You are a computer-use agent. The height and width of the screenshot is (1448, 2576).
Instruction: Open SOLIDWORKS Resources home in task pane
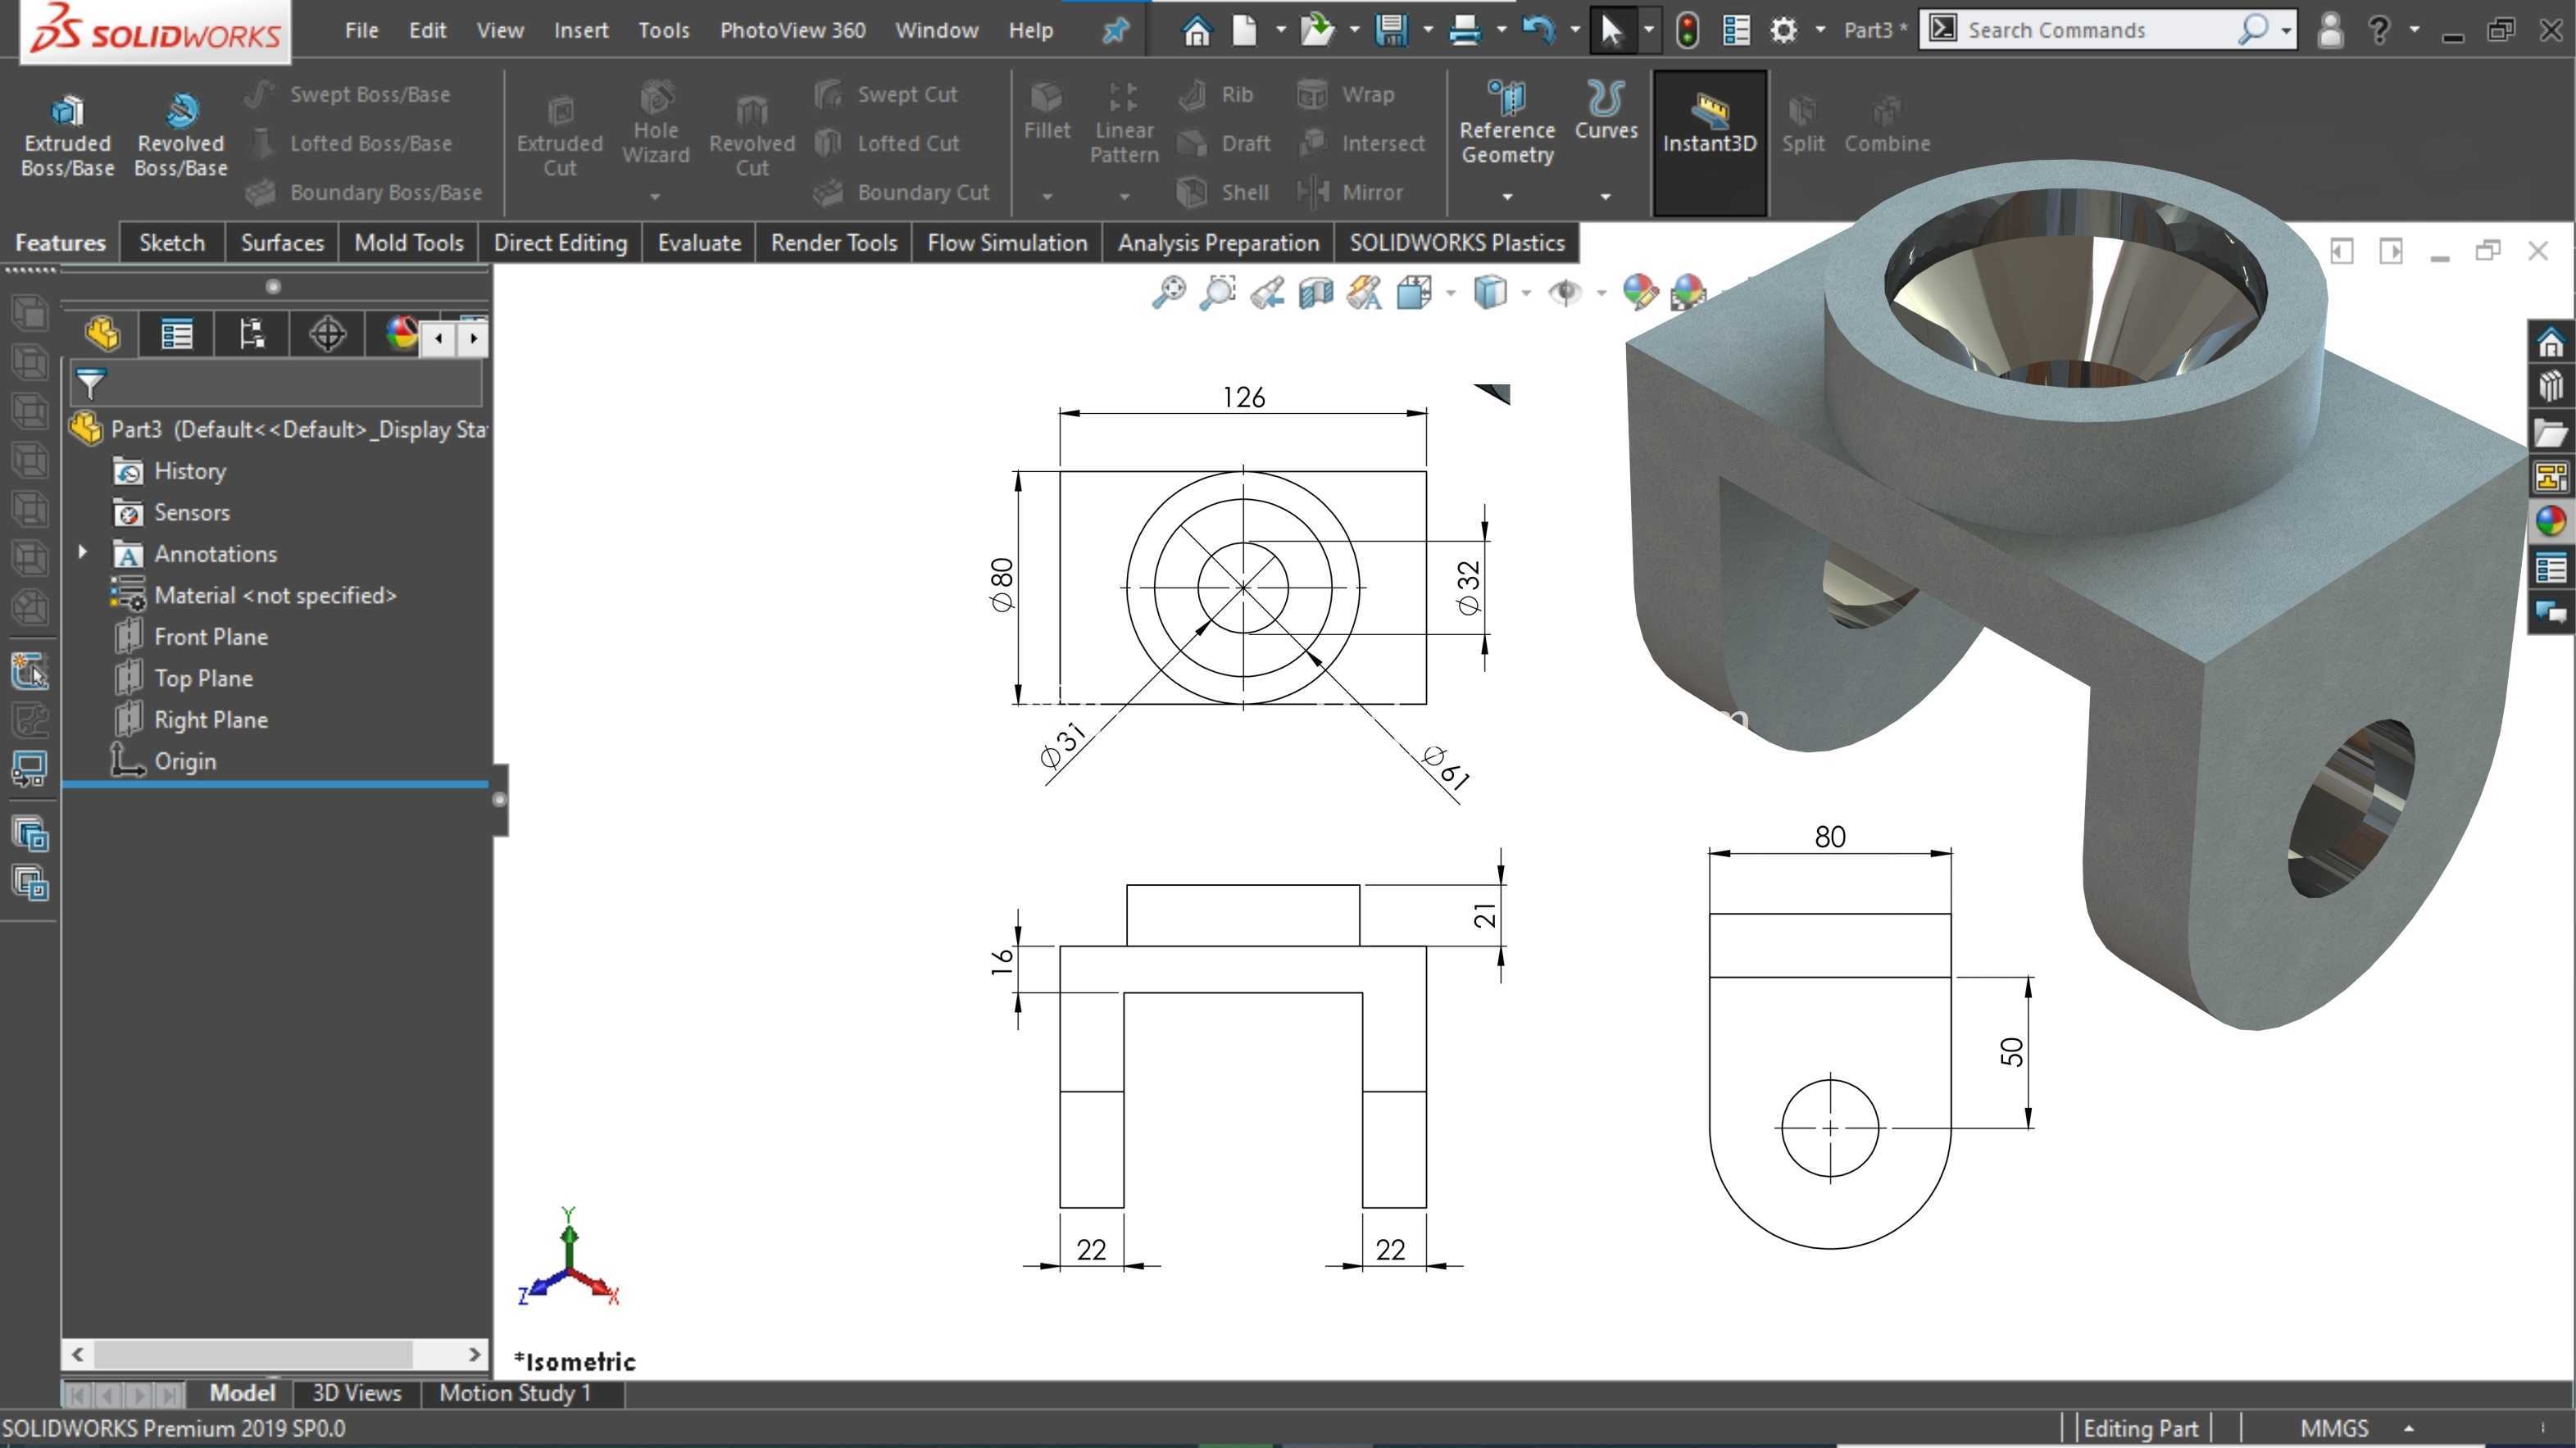2550,343
